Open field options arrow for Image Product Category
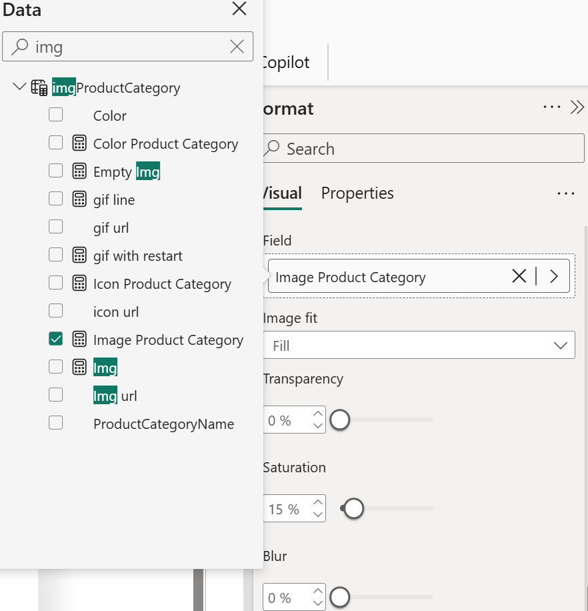Image resolution: width=588 pixels, height=611 pixels. click(554, 276)
